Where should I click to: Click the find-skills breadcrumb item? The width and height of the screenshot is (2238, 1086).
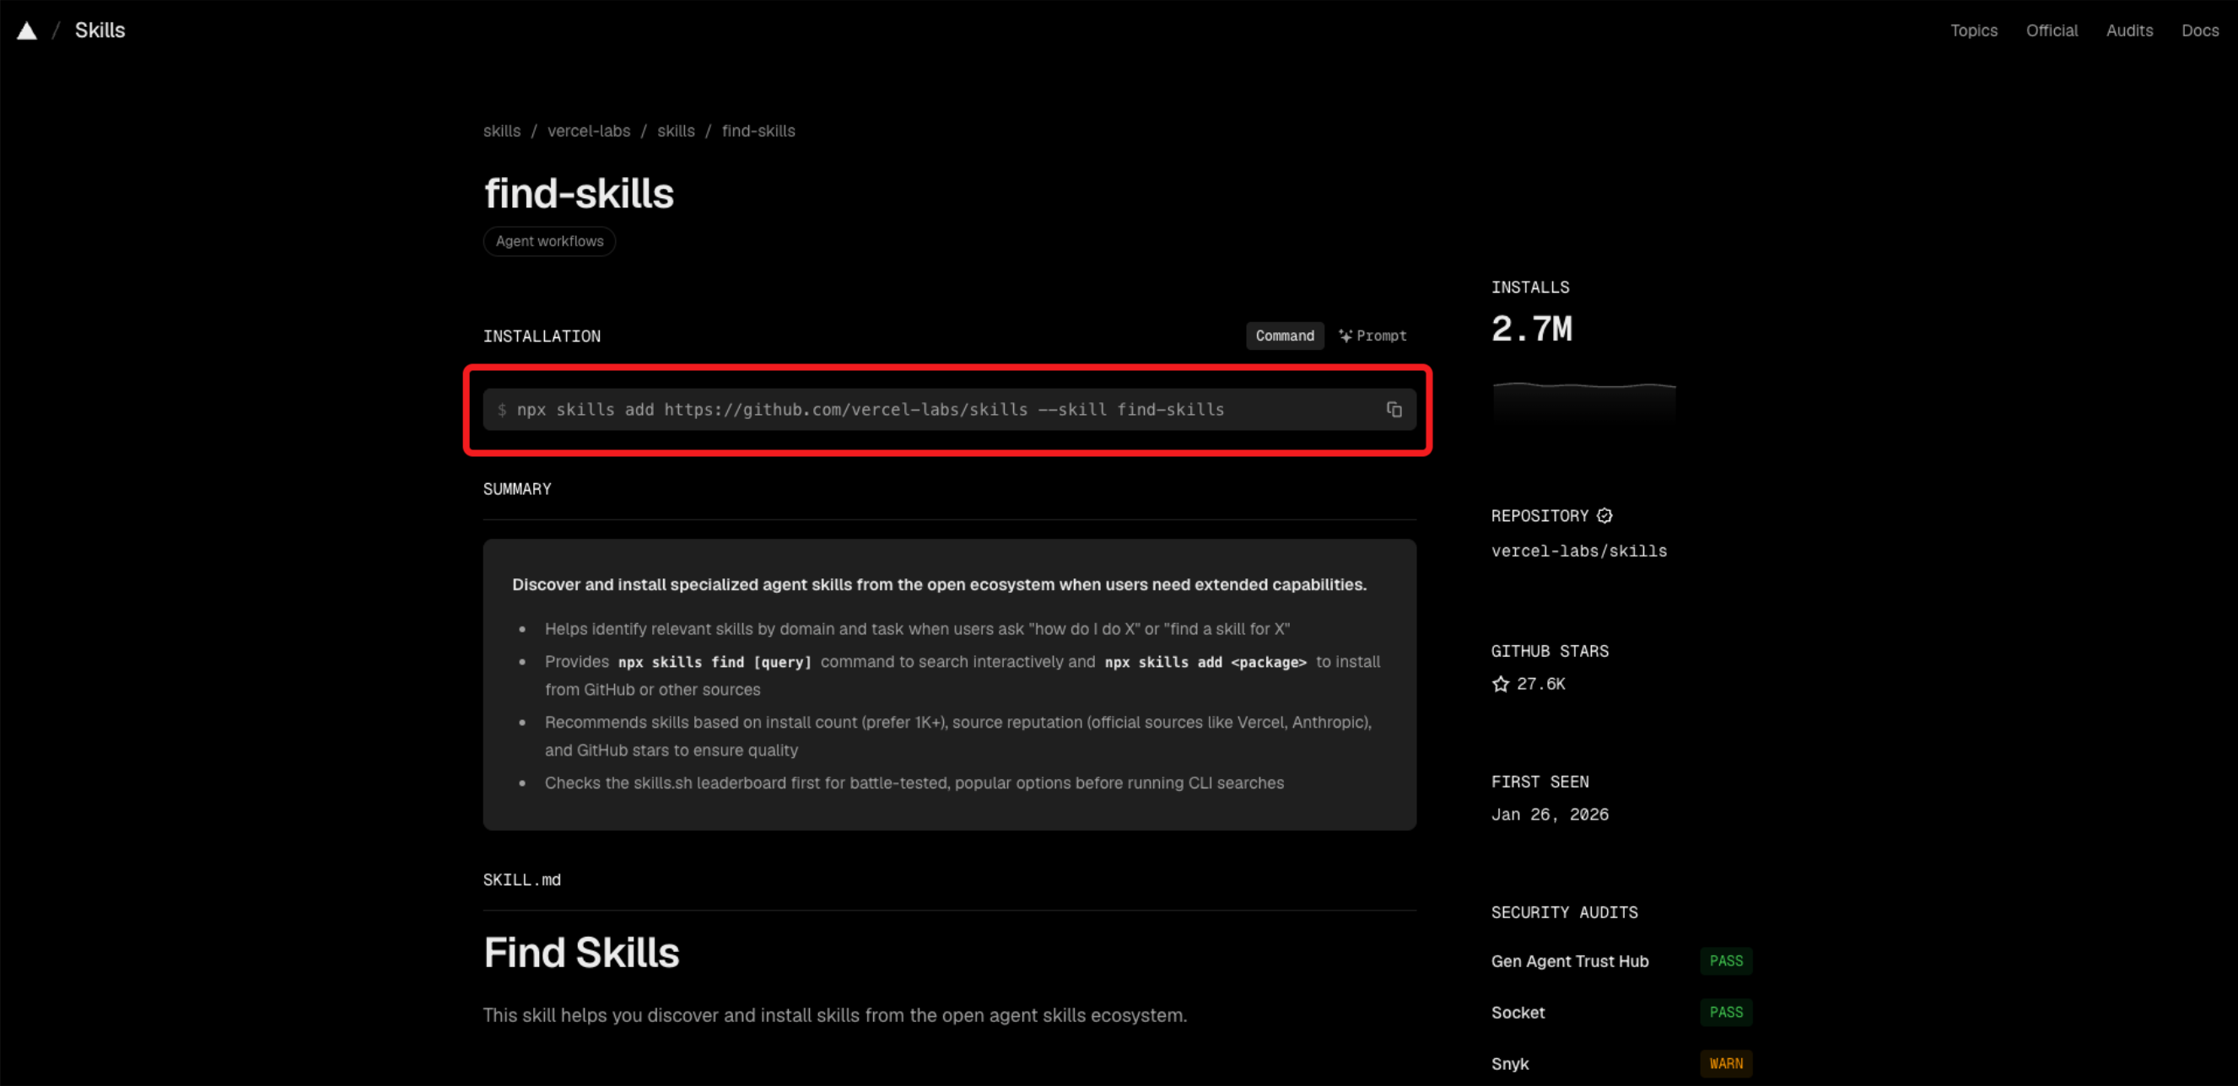click(758, 131)
